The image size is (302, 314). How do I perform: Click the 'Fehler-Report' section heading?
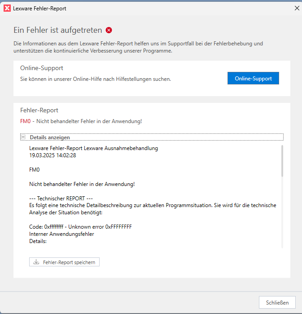point(39,111)
